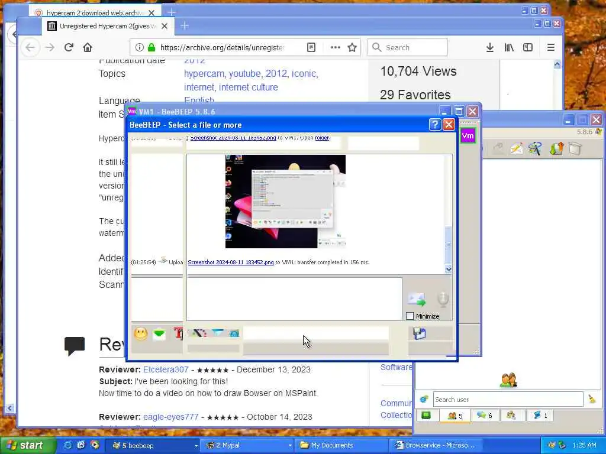Viewport: 606px width, 454px height.
Task: Open Screenshot 2024-08-11 183452.png transfer completed link
Action: coord(231,262)
